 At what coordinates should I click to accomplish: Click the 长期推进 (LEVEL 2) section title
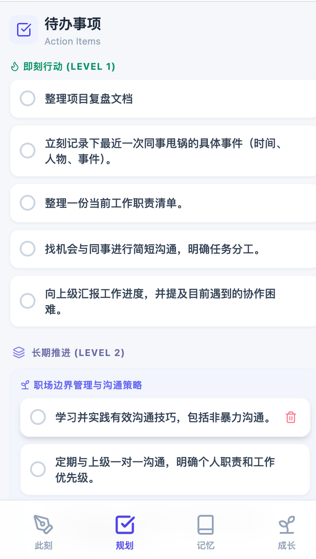(78, 352)
